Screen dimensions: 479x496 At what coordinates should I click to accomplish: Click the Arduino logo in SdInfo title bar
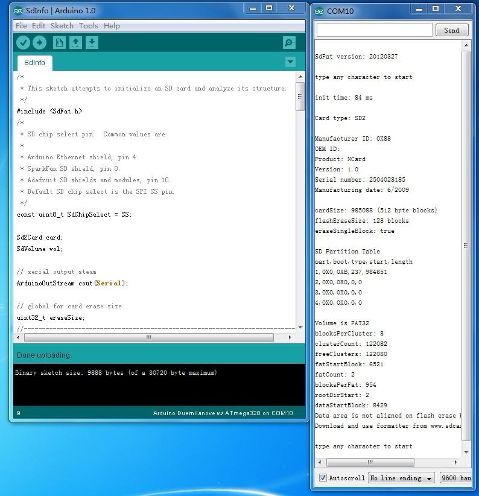coord(18,11)
